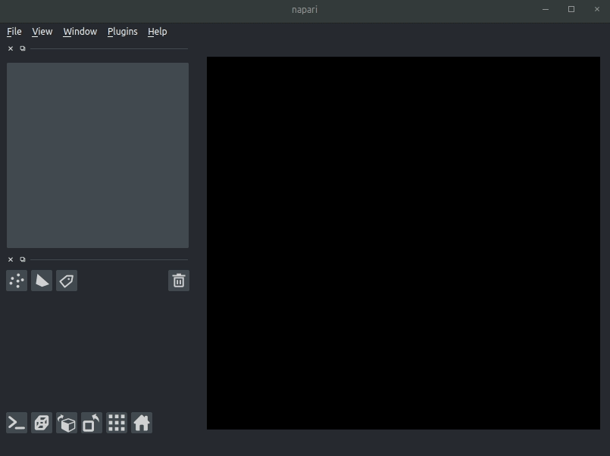This screenshot has height=456, width=610.
Task: Toggle between 2D and 3D display
Action: point(42,423)
